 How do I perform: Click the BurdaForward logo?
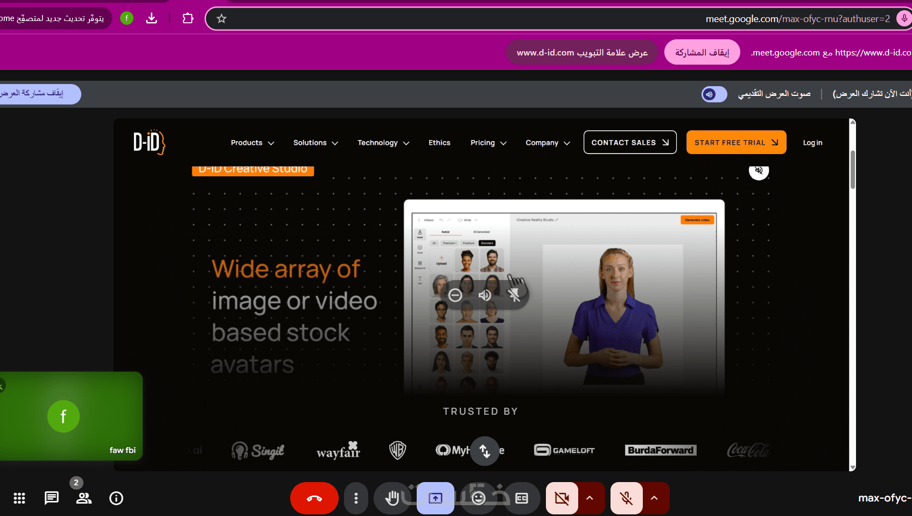click(661, 450)
